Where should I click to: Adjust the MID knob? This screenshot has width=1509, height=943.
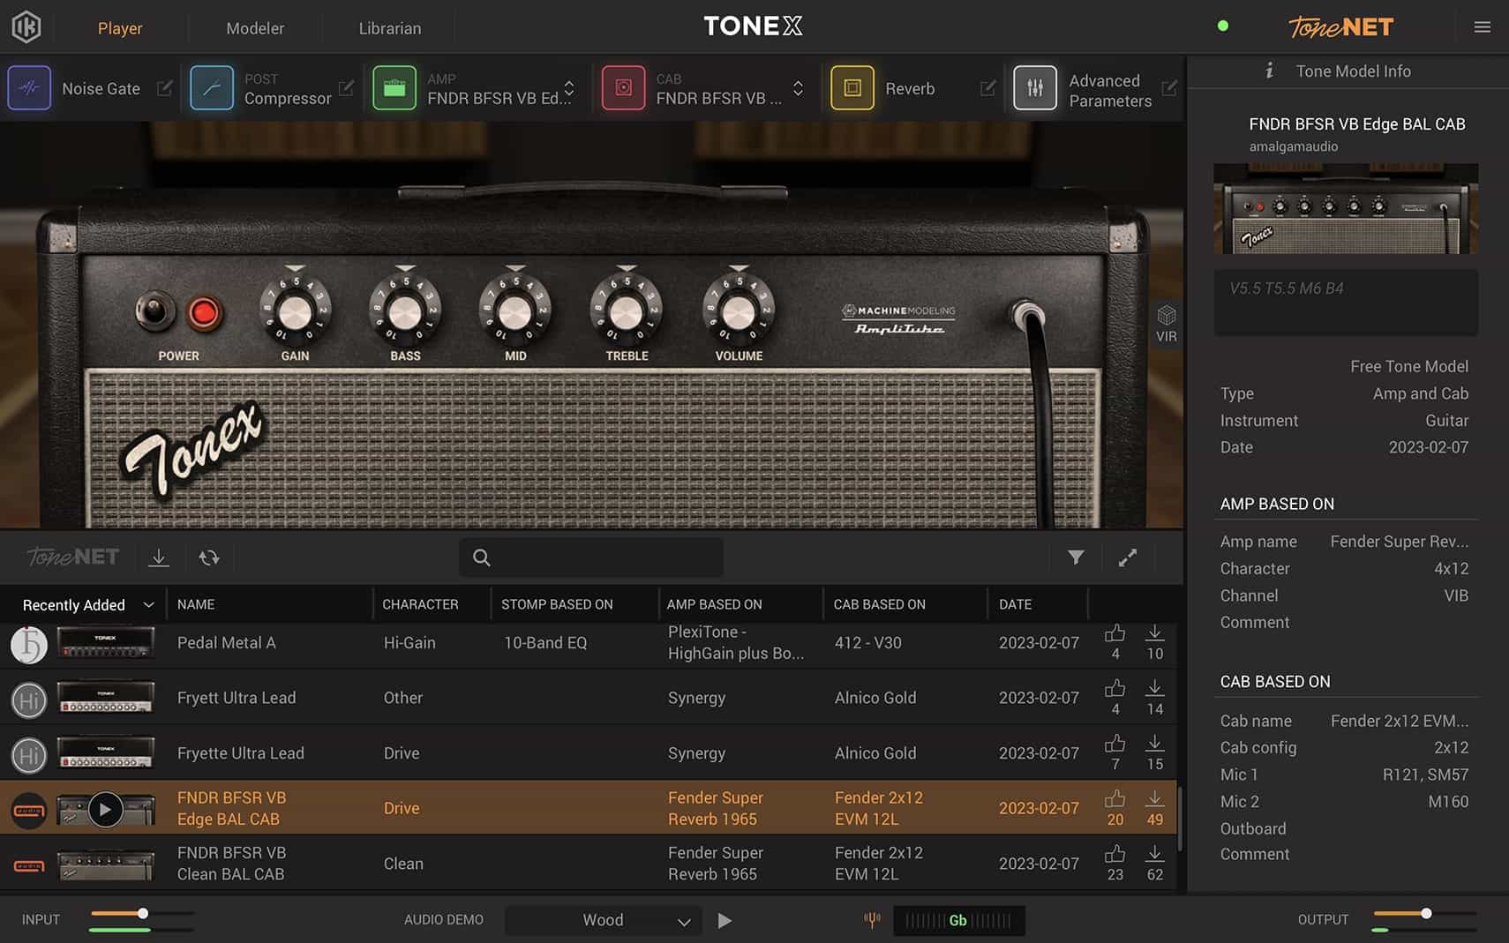515,311
